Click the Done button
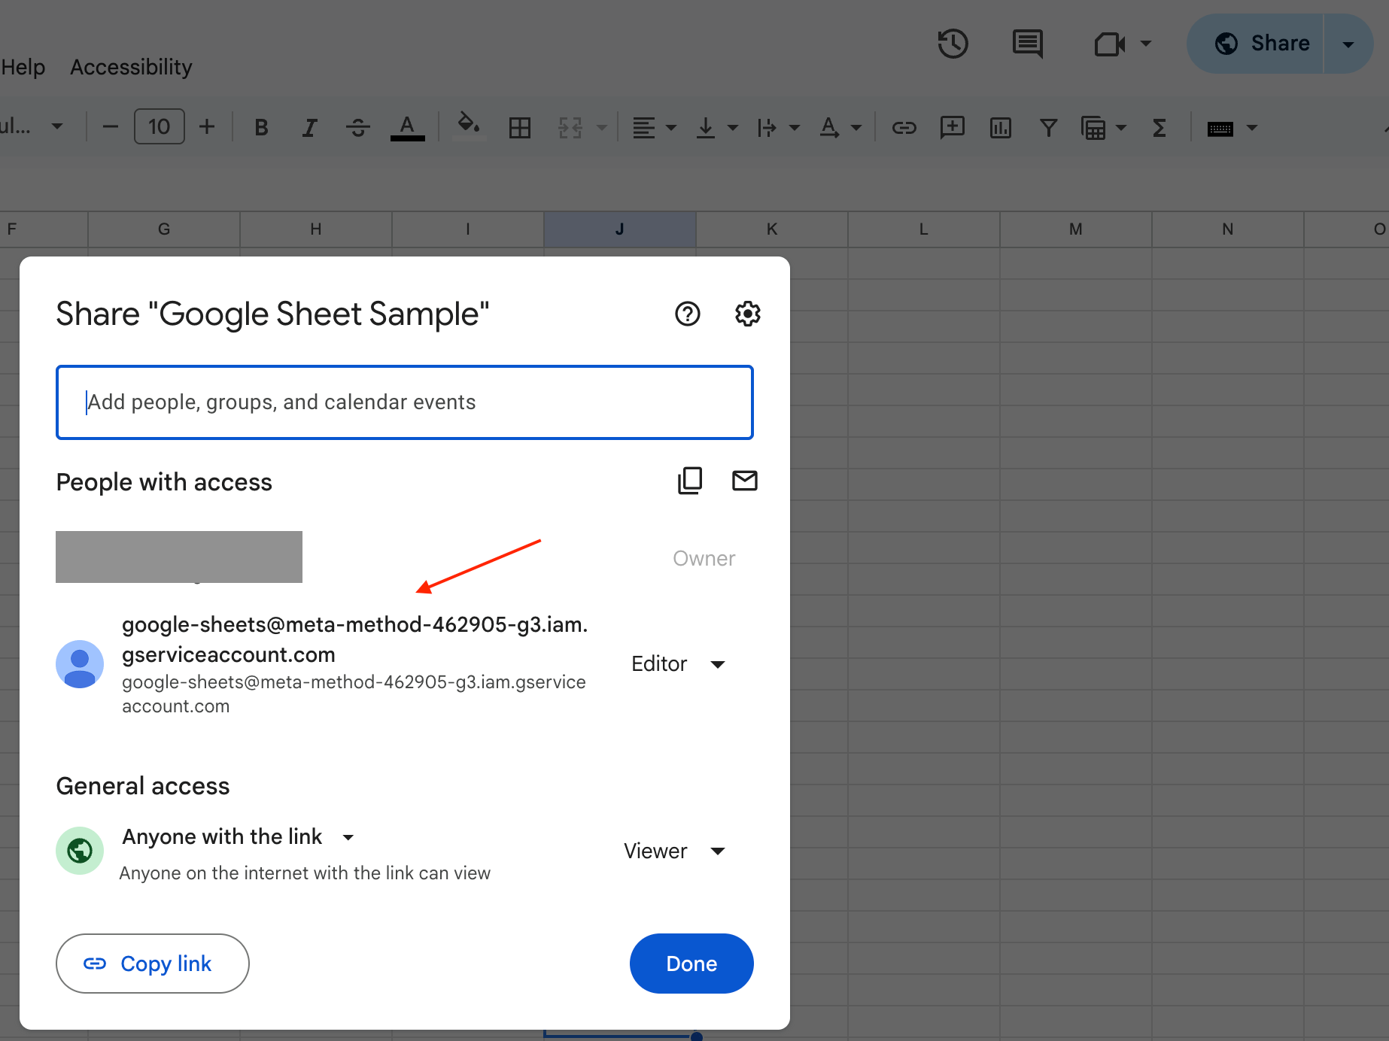Screen dimensions: 1389x1041 [x=691, y=964]
